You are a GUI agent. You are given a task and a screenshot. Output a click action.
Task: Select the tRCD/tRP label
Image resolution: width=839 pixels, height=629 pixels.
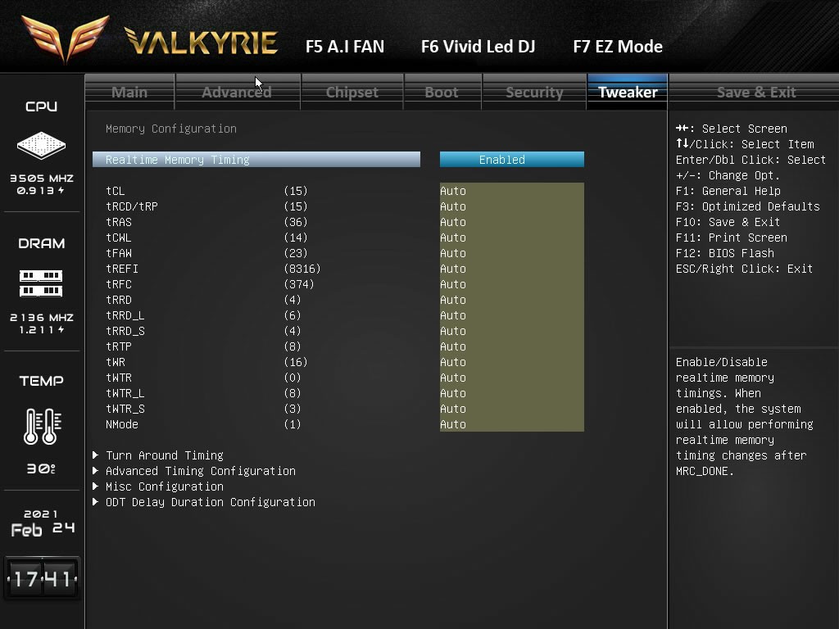(x=132, y=206)
